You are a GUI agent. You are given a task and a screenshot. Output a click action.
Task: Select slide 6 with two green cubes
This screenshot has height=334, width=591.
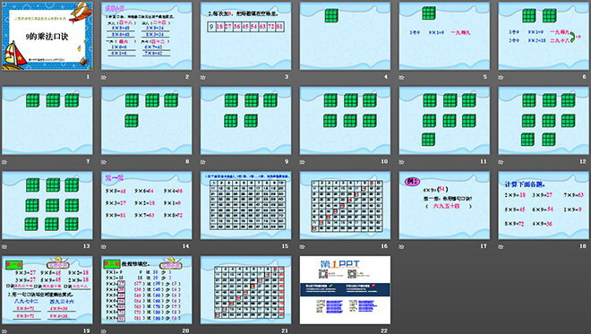[x=544, y=36]
